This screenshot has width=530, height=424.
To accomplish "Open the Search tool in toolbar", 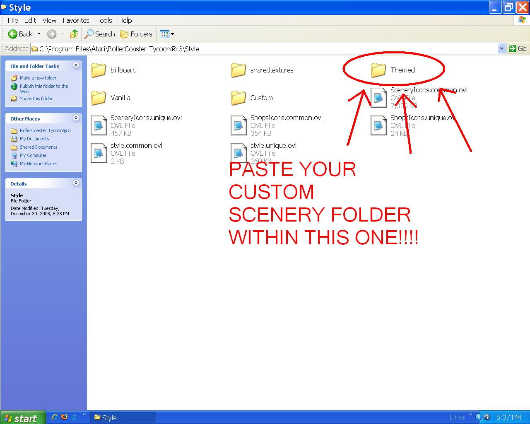I will pos(100,34).
